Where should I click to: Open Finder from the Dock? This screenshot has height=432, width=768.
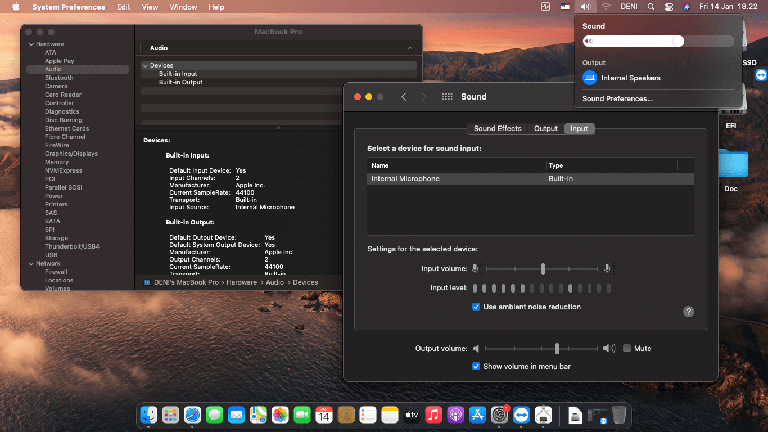tap(148, 415)
